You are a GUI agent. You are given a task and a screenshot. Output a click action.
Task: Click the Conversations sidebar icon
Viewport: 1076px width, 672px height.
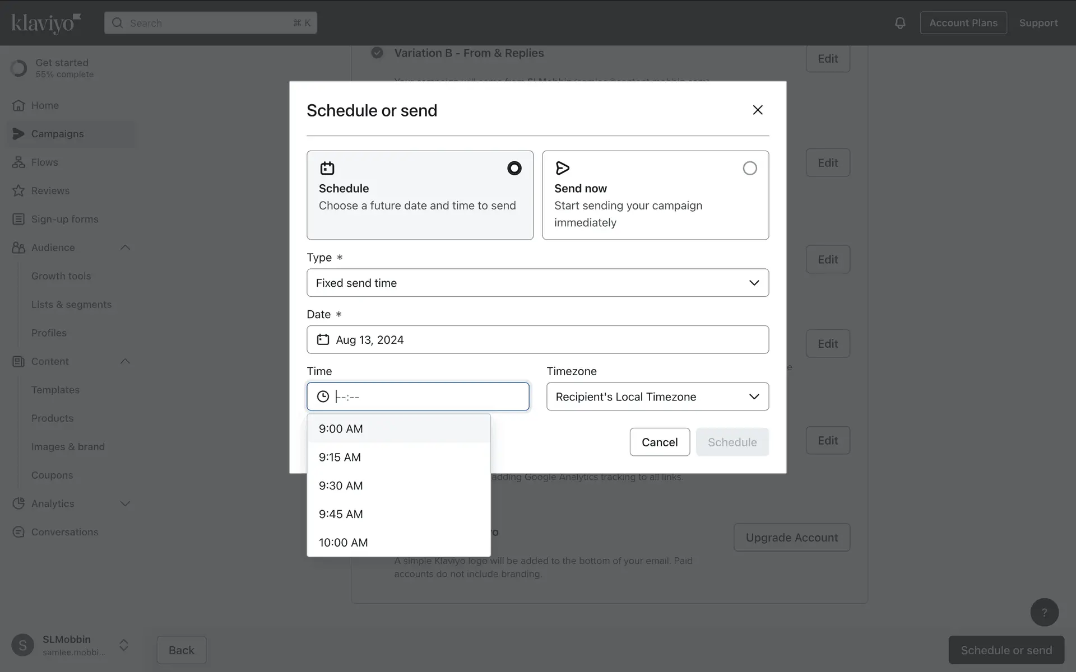click(18, 532)
